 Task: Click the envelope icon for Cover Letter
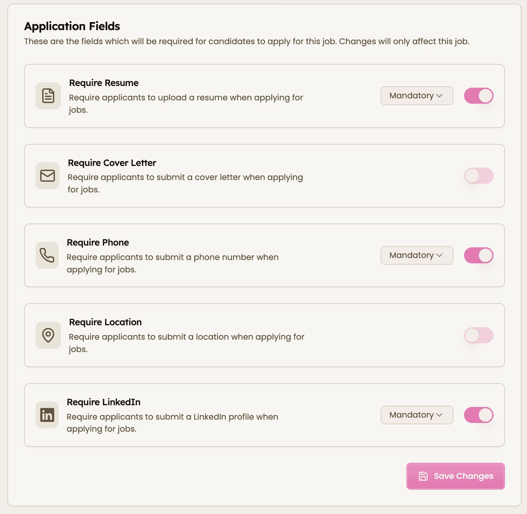pos(47,176)
